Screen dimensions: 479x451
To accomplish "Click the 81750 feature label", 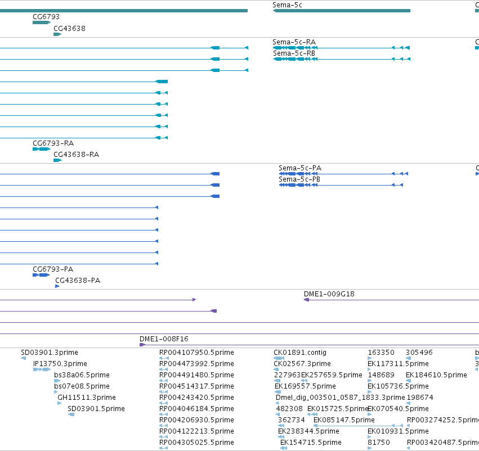I will [x=378, y=442].
